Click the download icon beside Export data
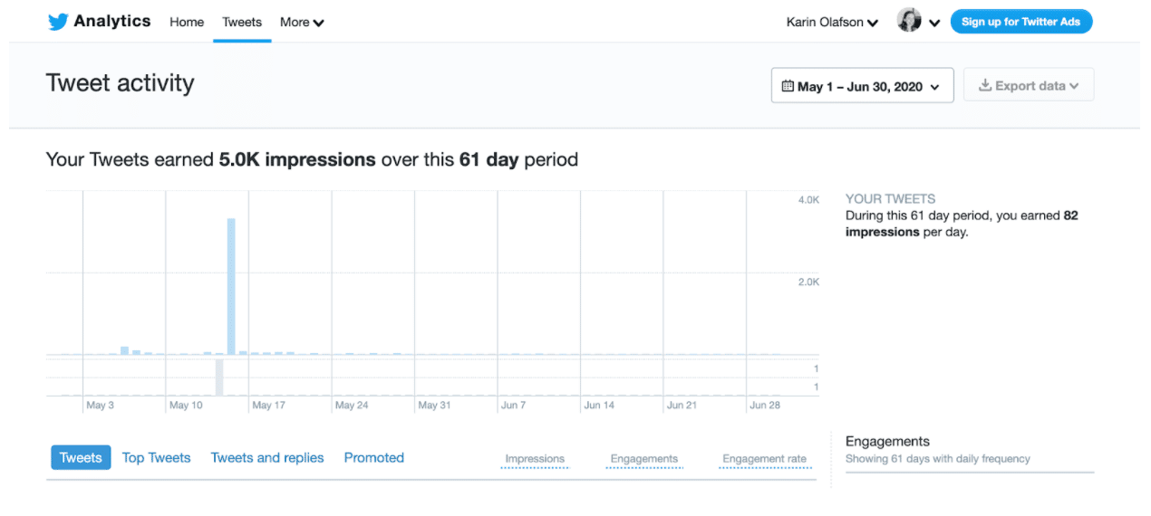The height and width of the screenshot is (516, 1151). (x=985, y=86)
